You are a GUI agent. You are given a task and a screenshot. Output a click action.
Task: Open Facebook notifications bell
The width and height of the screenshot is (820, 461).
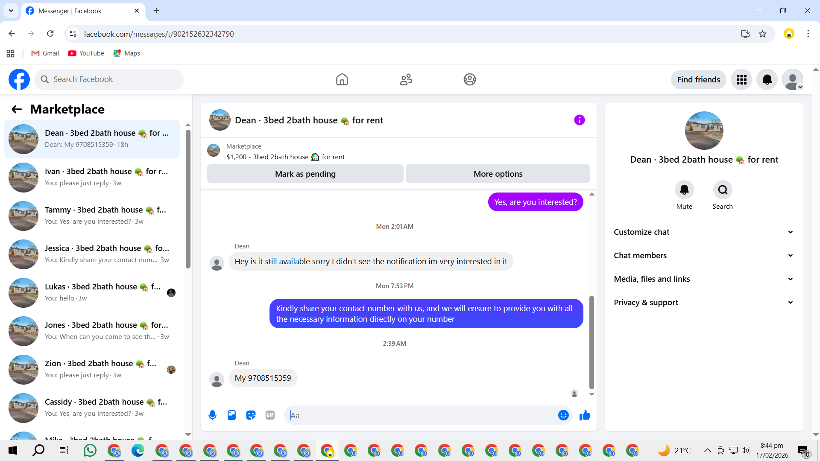point(767,80)
